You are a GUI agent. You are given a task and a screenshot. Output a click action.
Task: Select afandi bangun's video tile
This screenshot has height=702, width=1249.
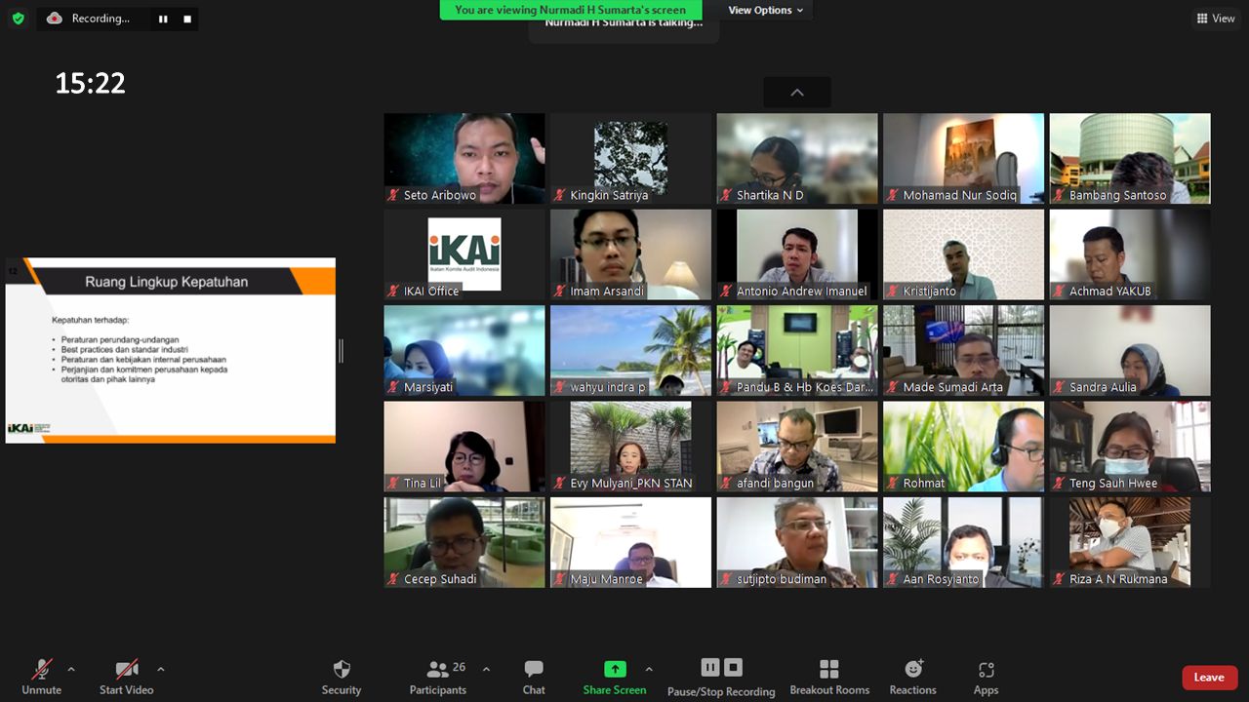point(797,447)
